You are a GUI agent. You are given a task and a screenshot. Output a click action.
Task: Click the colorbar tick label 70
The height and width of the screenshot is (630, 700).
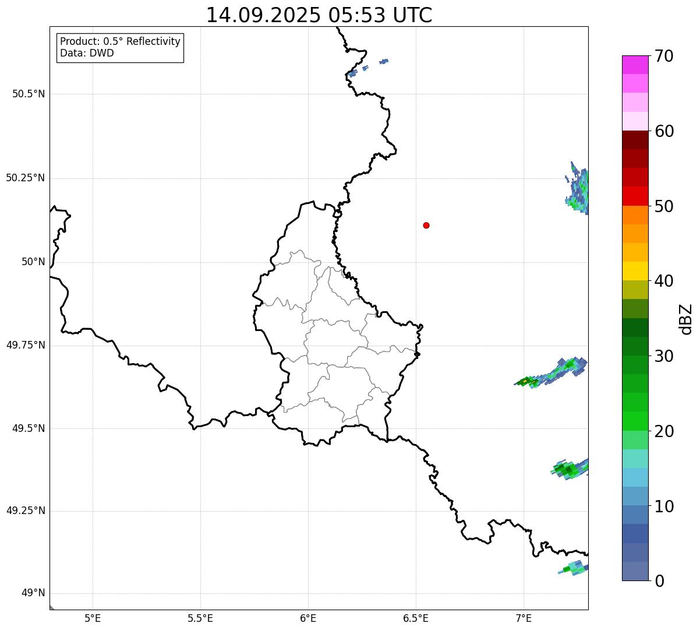tap(664, 56)
